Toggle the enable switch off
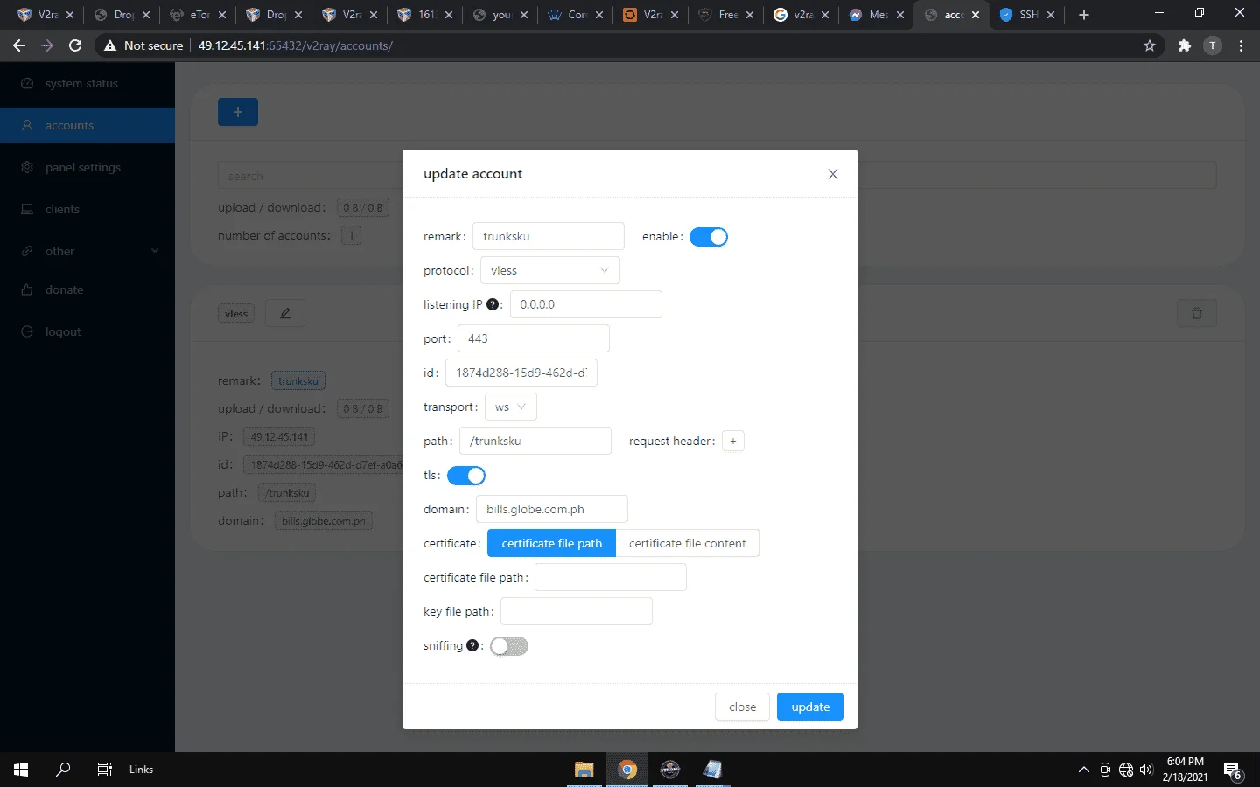 (709, 237)
